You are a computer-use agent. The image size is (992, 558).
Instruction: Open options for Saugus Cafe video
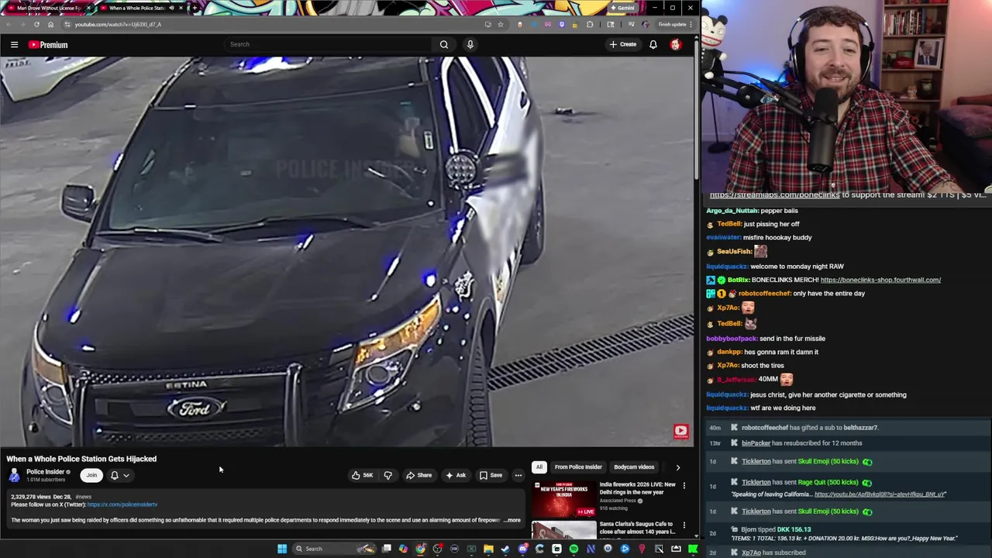tap(684, 525)
